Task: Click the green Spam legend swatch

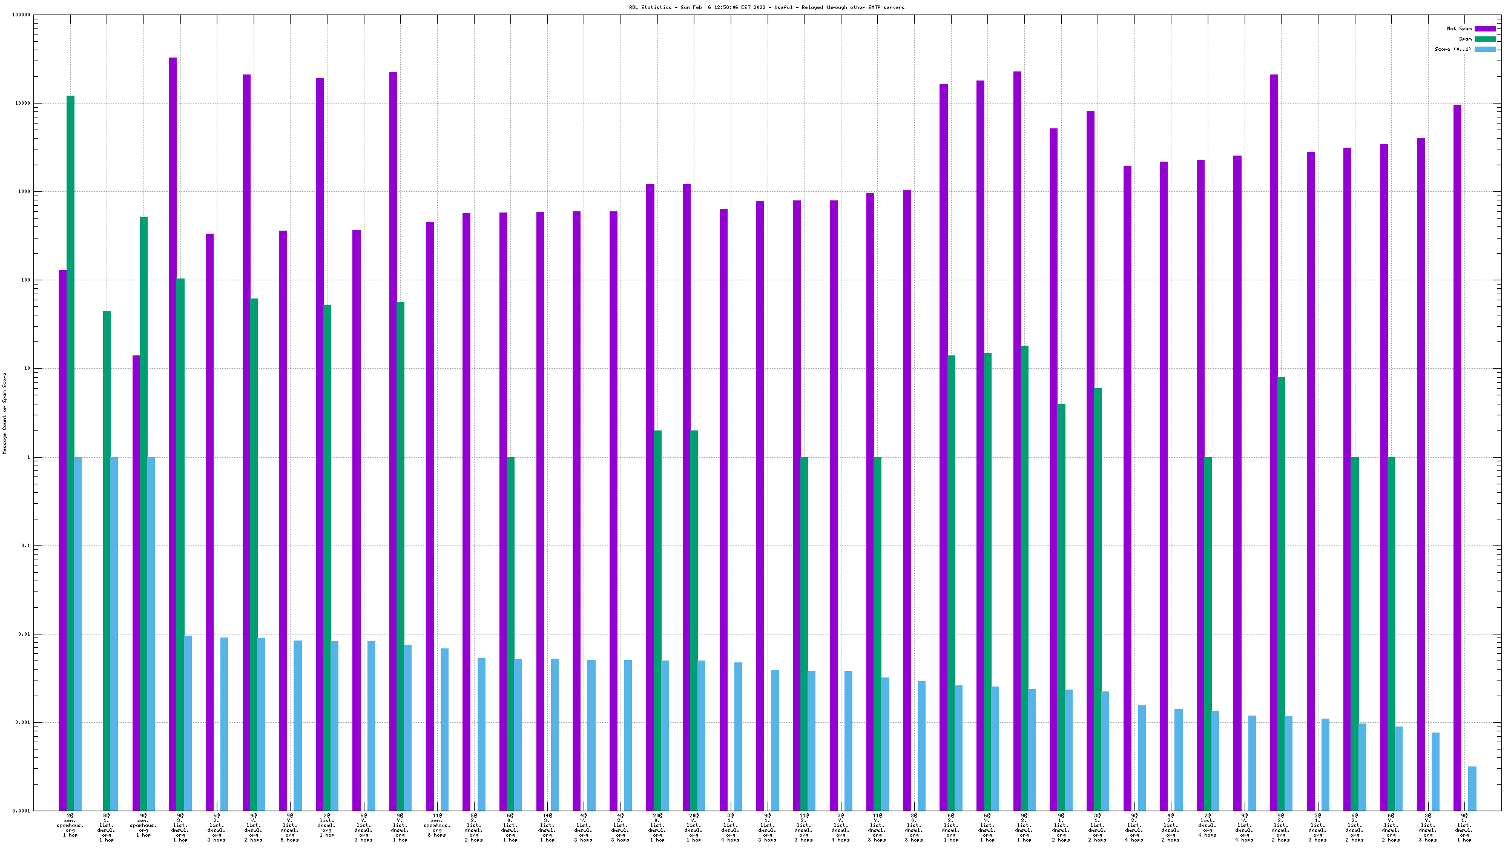Action: coord(1484,39)
